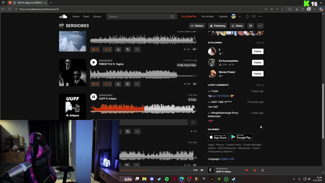Screen dimensions: 325x183
Task: Click the player volume speaker icon
Action: [202, 170]
